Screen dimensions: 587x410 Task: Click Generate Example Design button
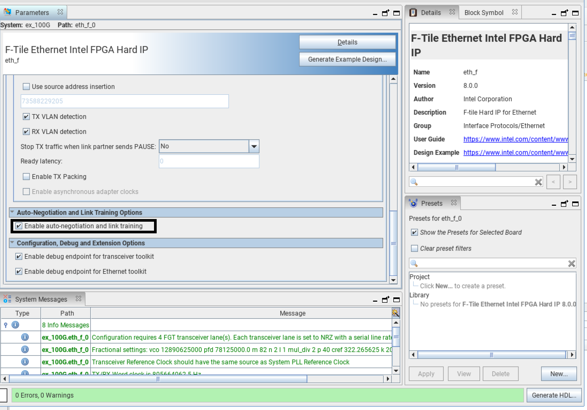pos(347,59)
